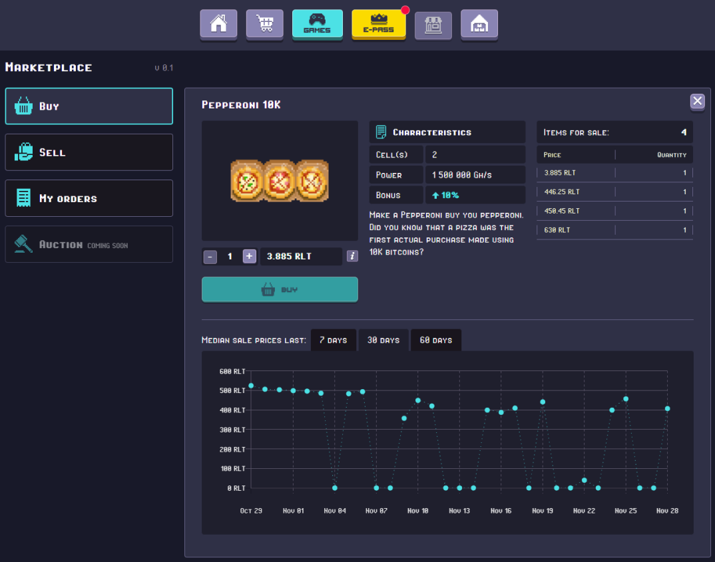715x562 pixels.
Task: Click the Home icon in top navigation
Action: point(218,24)
